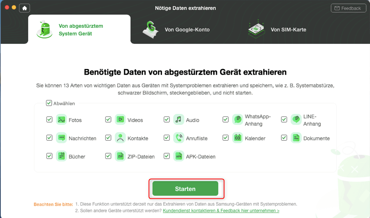
Task: Deselect the Bücher checkbox
Action: pyautogui.click(x=49, y=156)
